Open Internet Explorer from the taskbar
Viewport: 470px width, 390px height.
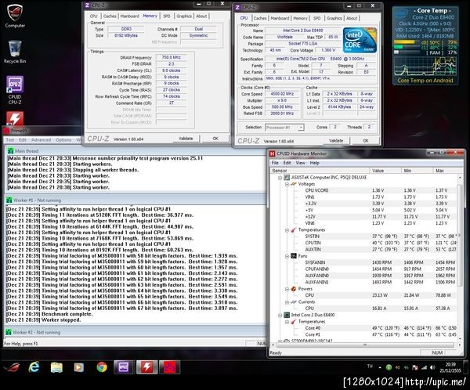pyautogui.click(x=34, y=367)
